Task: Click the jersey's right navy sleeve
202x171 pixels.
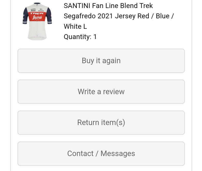Action: (x=49, y=16)
